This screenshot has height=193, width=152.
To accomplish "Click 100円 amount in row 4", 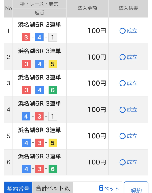I will click(x=97, y=110).
